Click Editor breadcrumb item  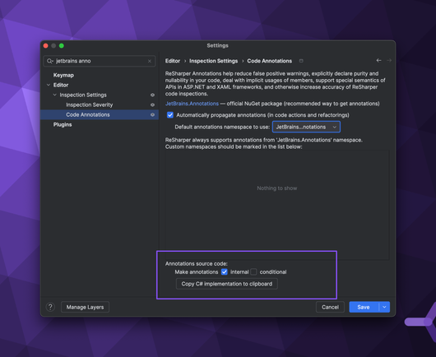[x=173, y=61]
